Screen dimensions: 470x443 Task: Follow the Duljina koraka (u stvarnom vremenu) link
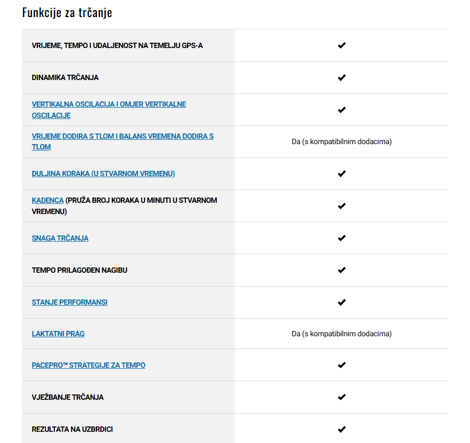(103, 174)
